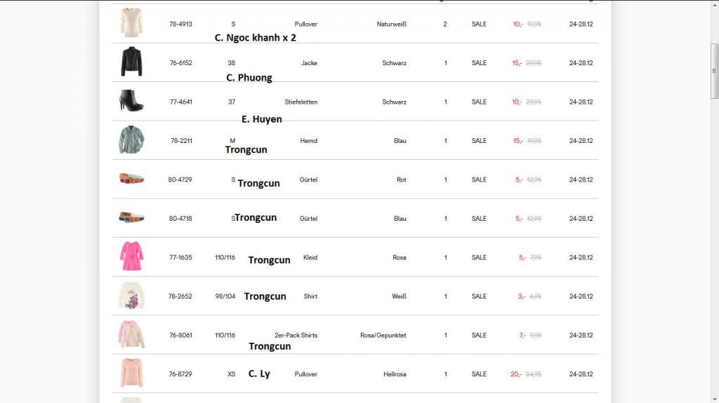
Task: Click the 2er-Pack Shirts product name
Action: coord(296,336)
